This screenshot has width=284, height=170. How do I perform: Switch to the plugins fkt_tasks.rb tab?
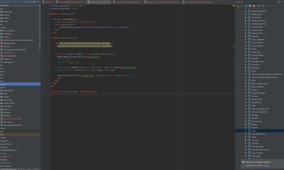[x=162, y=2]
